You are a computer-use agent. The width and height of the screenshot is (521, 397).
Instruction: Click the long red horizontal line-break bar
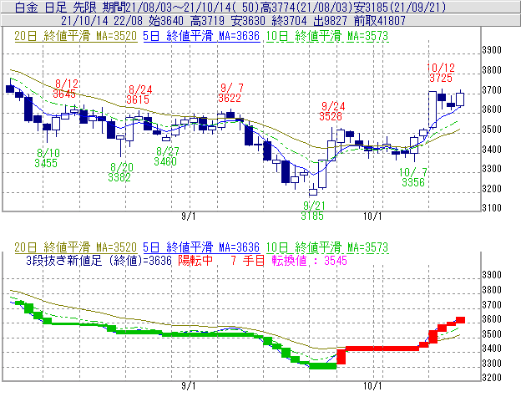point(382,349)
